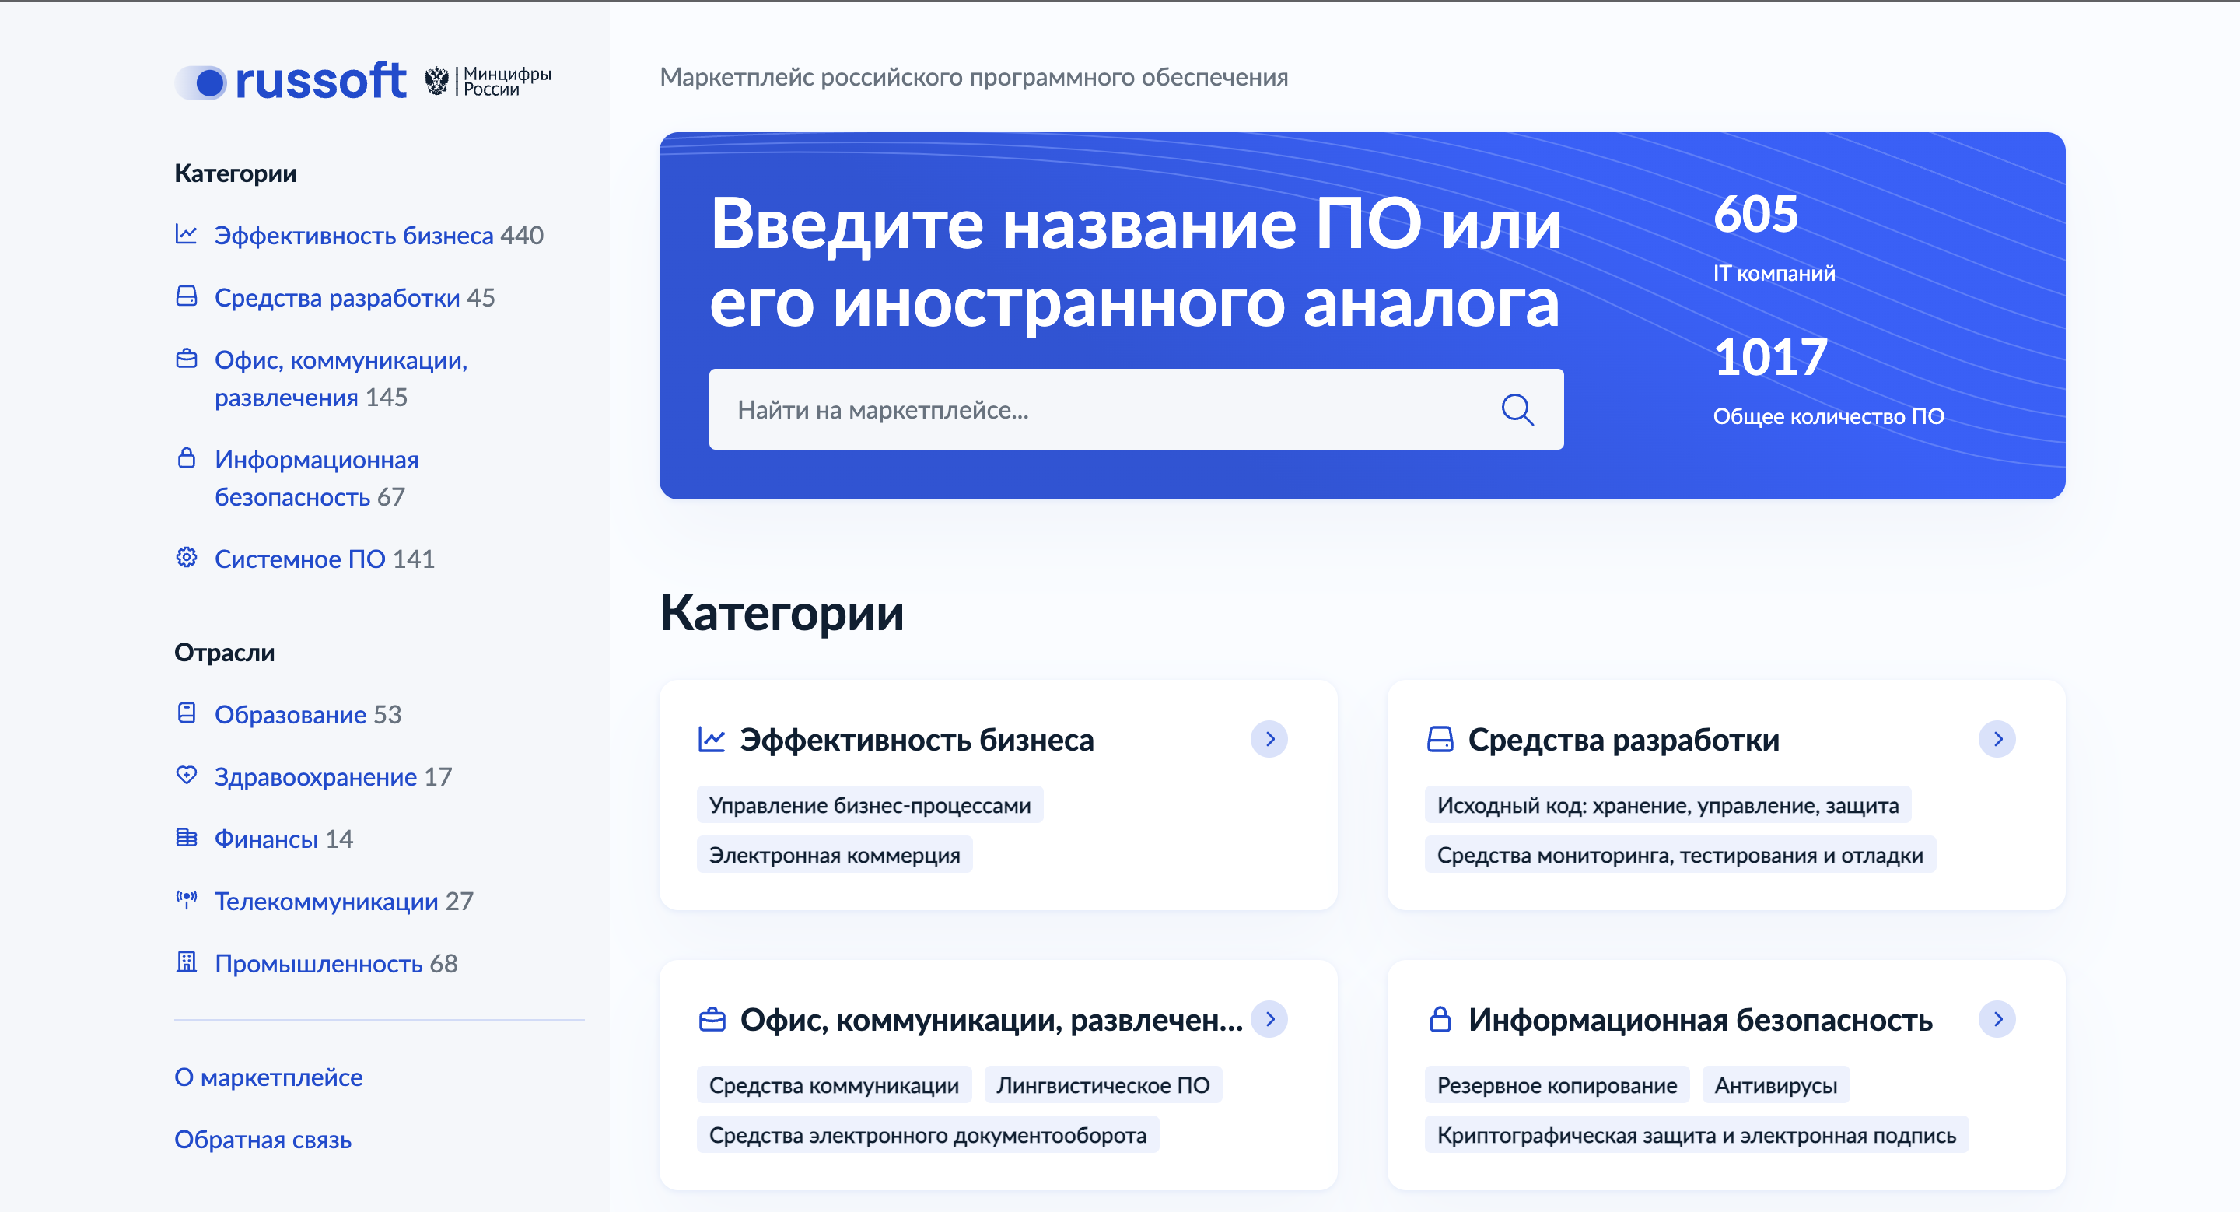2240x1212 pixels.
Task: Open Информационная безопасность card arrow
Action: [x=1997, y=1019]
